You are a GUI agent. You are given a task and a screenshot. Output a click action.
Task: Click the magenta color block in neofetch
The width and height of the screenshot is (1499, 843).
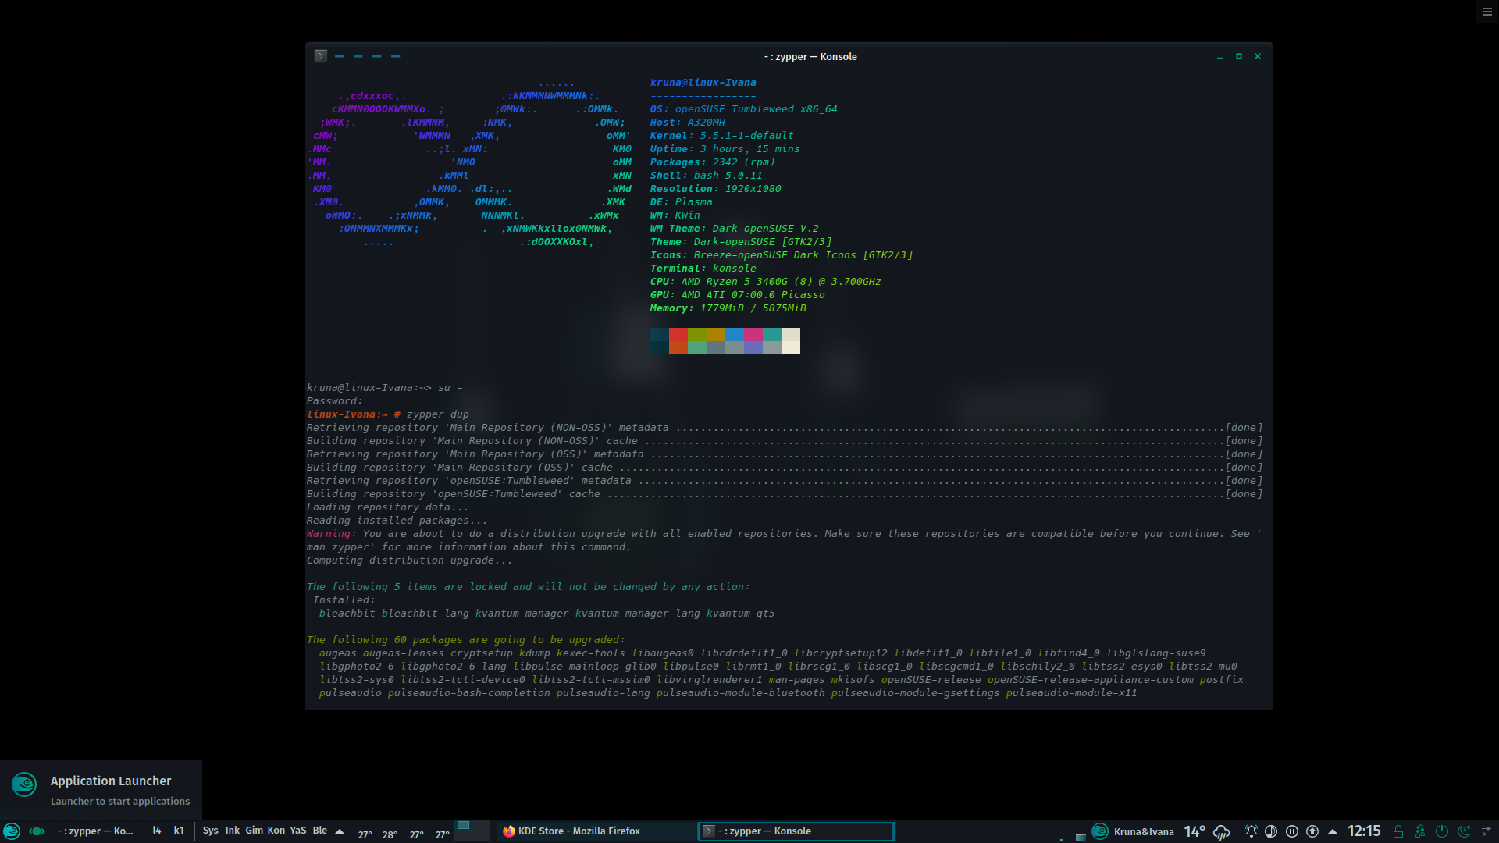(x=753, y=334)
